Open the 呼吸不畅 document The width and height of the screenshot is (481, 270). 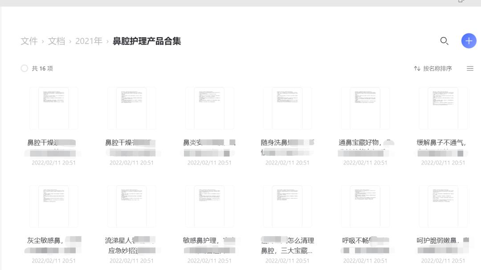365,206
